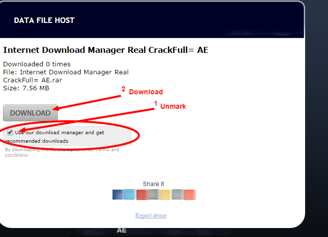Click the plain gray share icon
This screenshot has height=237, width=328.
[153, 195]
